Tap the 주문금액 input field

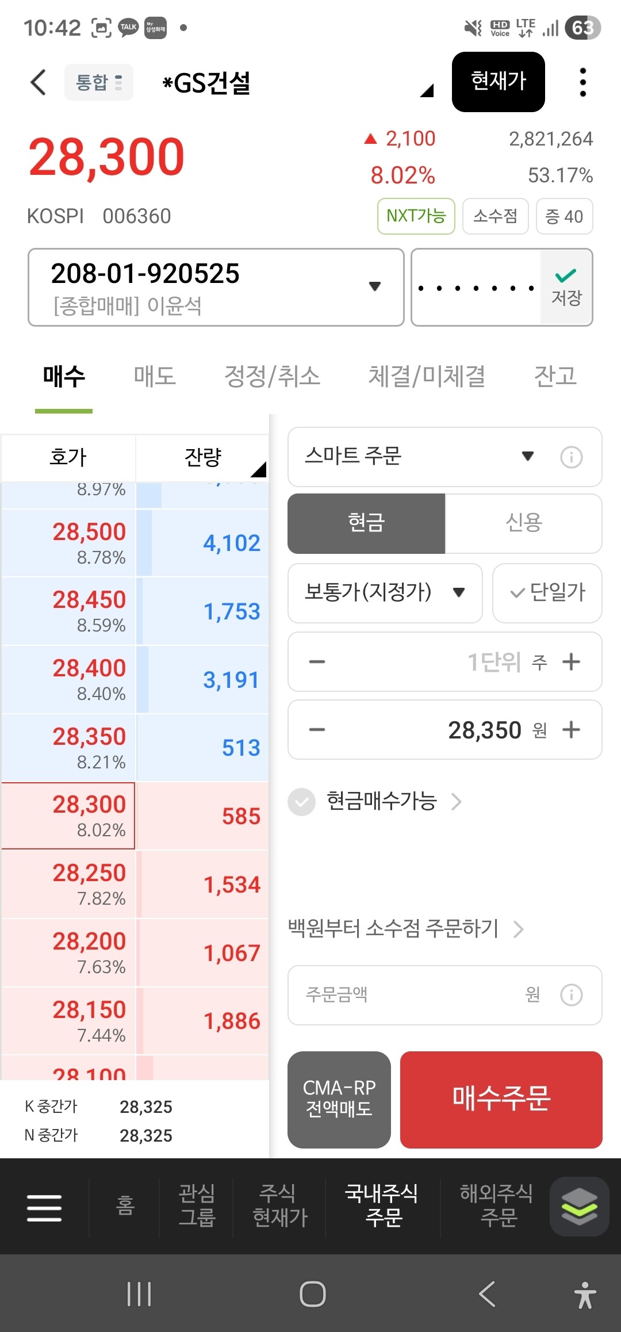pyautogui.click(x=445, y=995)
